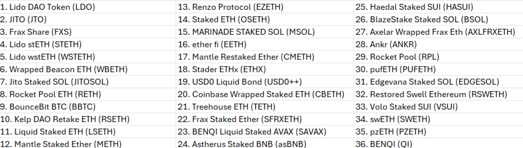This screenshot has width=523, height=148.
Task: Click the ether fi (EETH) entry
Action: click(x=212, y=45)
